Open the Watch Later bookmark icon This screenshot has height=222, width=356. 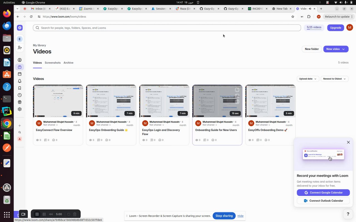(19, 88)
